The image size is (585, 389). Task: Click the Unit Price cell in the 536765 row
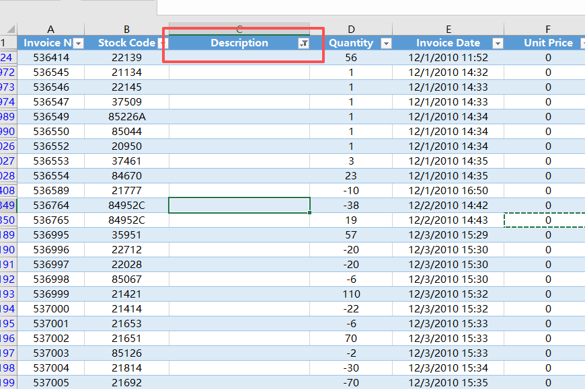coord(545,220)
